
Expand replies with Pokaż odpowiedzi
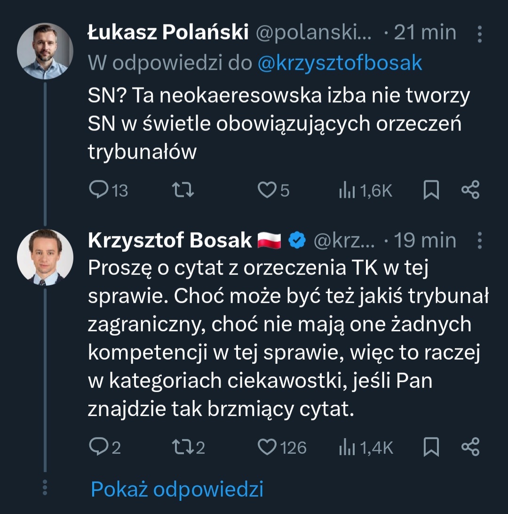point(177,489)
